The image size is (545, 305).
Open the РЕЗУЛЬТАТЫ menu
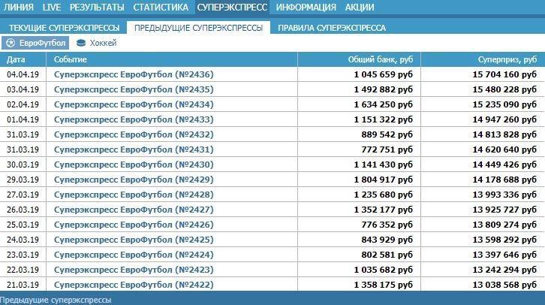pyautogui.click(x=97, y=8)
